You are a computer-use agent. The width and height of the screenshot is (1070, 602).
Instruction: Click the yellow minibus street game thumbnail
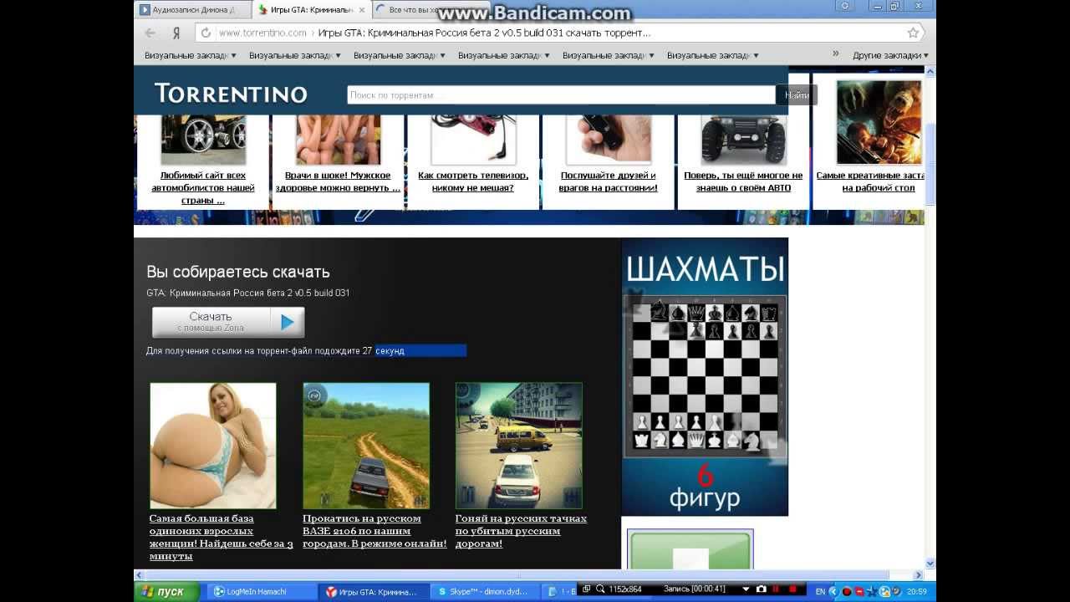click(519, 446)
